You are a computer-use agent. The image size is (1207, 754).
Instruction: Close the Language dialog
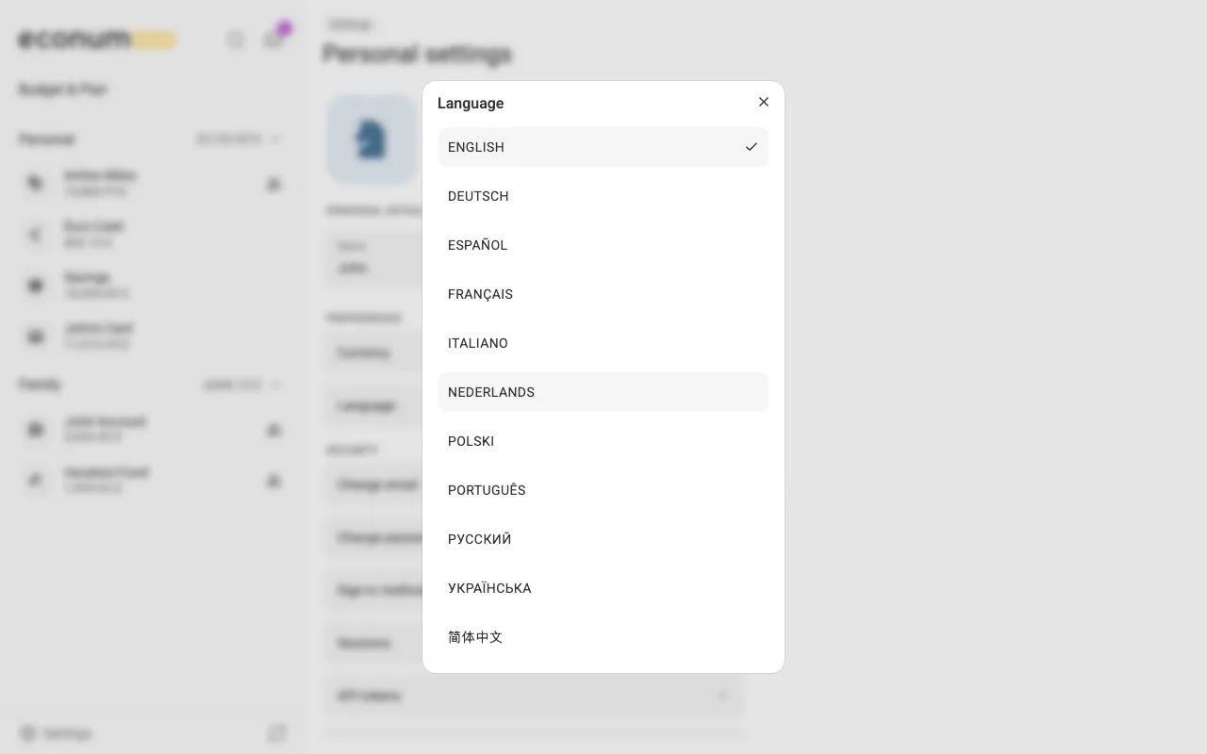764,102
